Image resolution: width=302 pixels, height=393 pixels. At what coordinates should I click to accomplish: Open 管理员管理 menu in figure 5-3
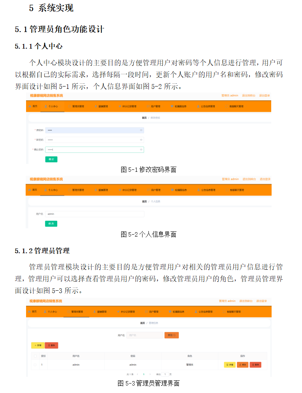[x=75, y=312]
